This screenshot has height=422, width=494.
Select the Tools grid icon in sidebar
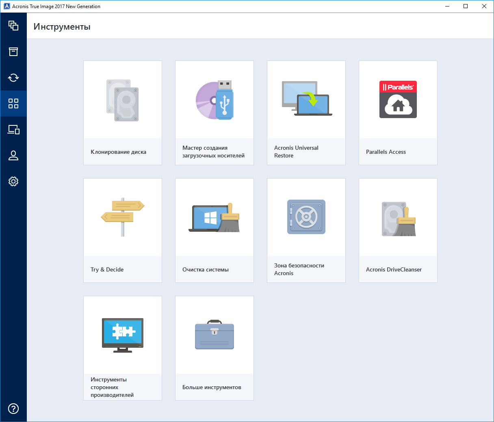pyautogui.click(x=13, y=103)
